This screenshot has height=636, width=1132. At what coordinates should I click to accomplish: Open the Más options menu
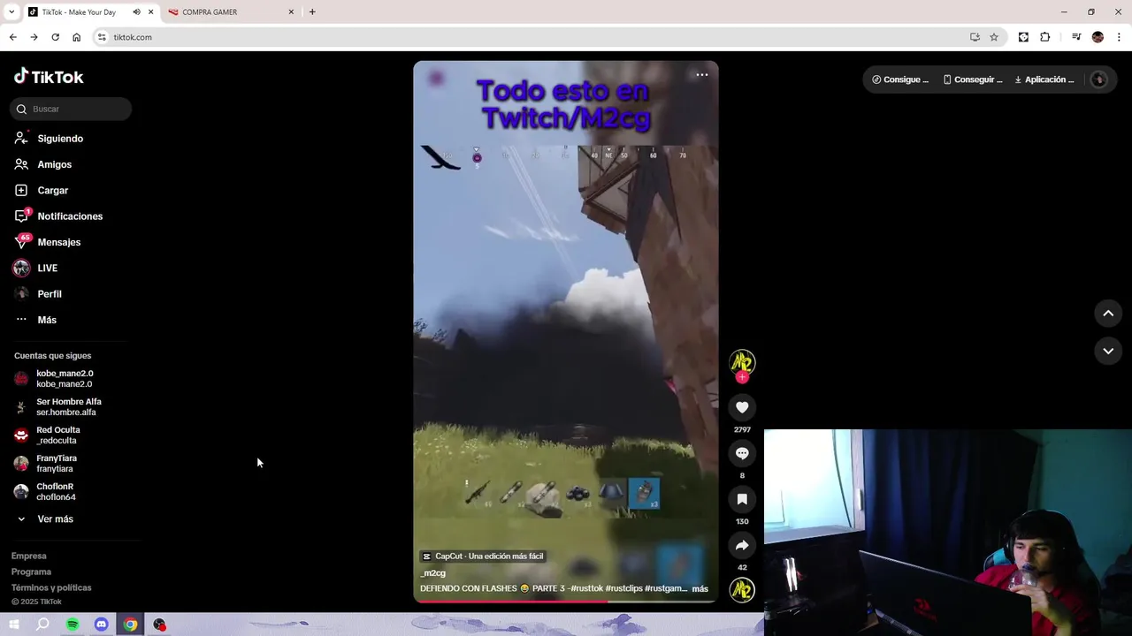pyautogui.click(x=36, y=320)
